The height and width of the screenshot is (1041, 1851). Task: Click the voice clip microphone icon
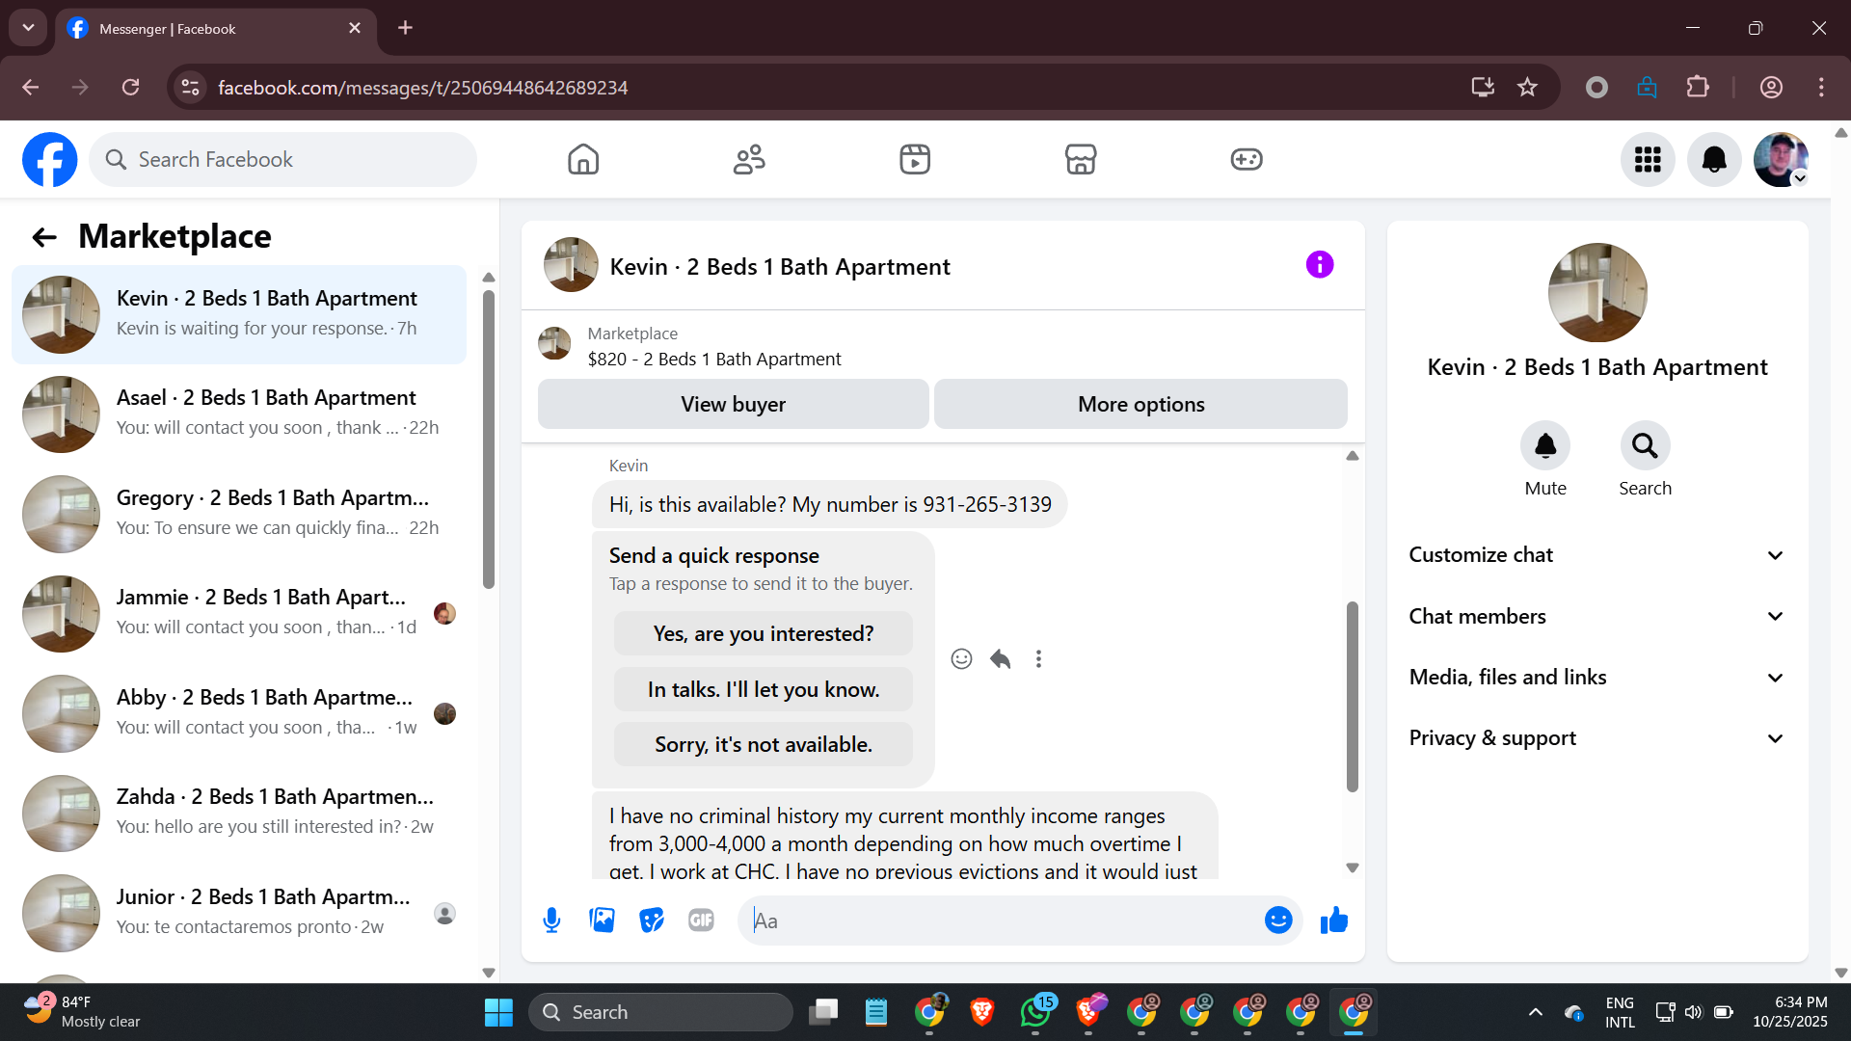coord(551,921)
